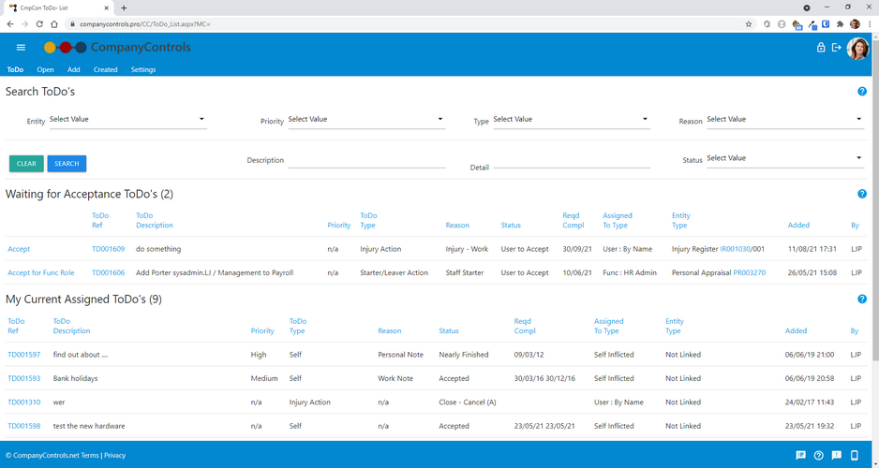
Task: Open the Add menu item
Action: 73,70
